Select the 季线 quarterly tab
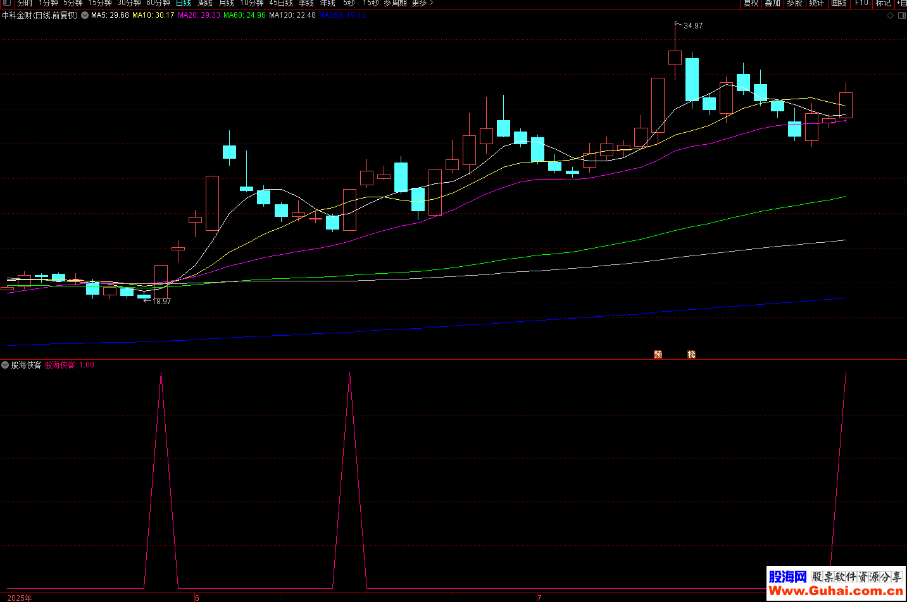Viewport: 907px width, 602px height. pos(306,3)
